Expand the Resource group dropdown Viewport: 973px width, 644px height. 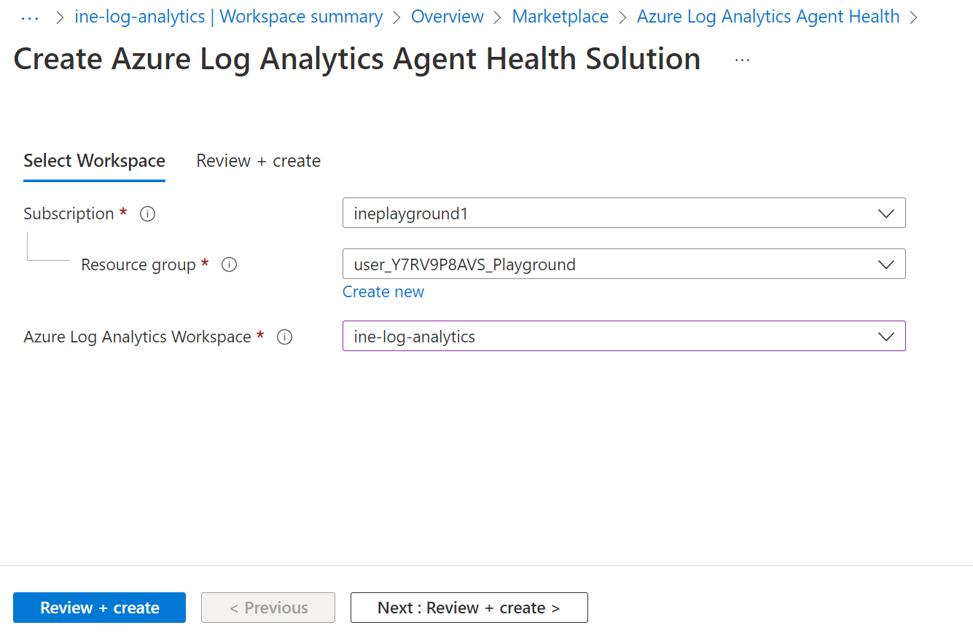[623, 264]
